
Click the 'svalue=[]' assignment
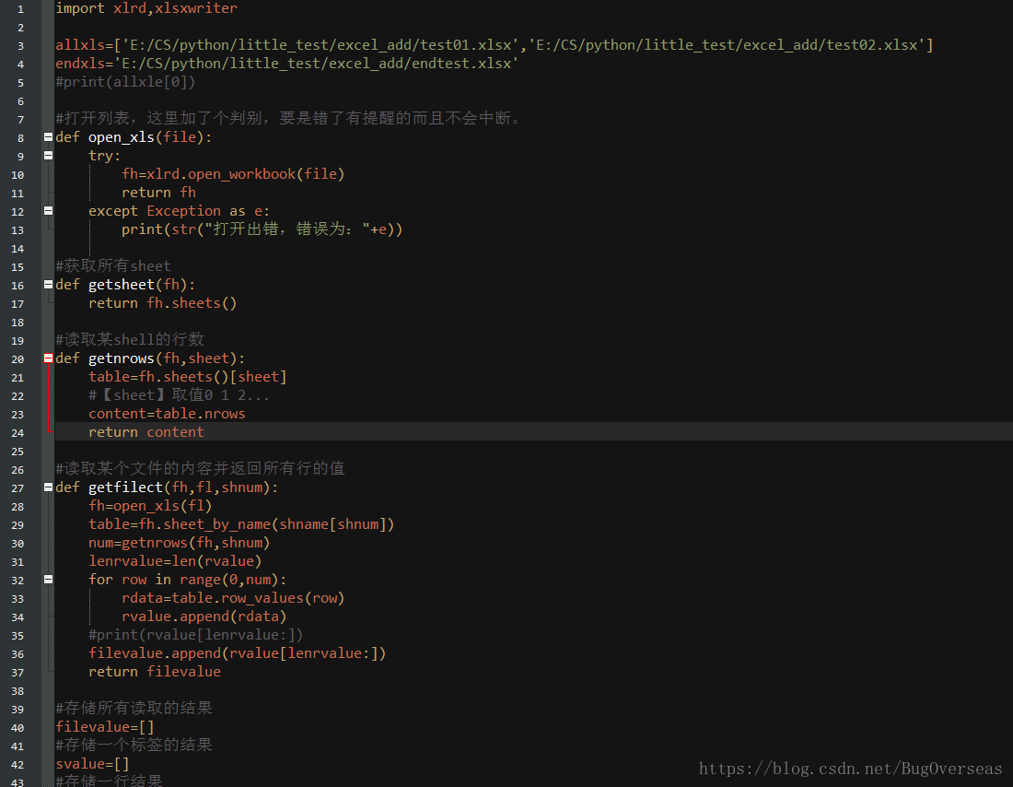tap(92, 764)
